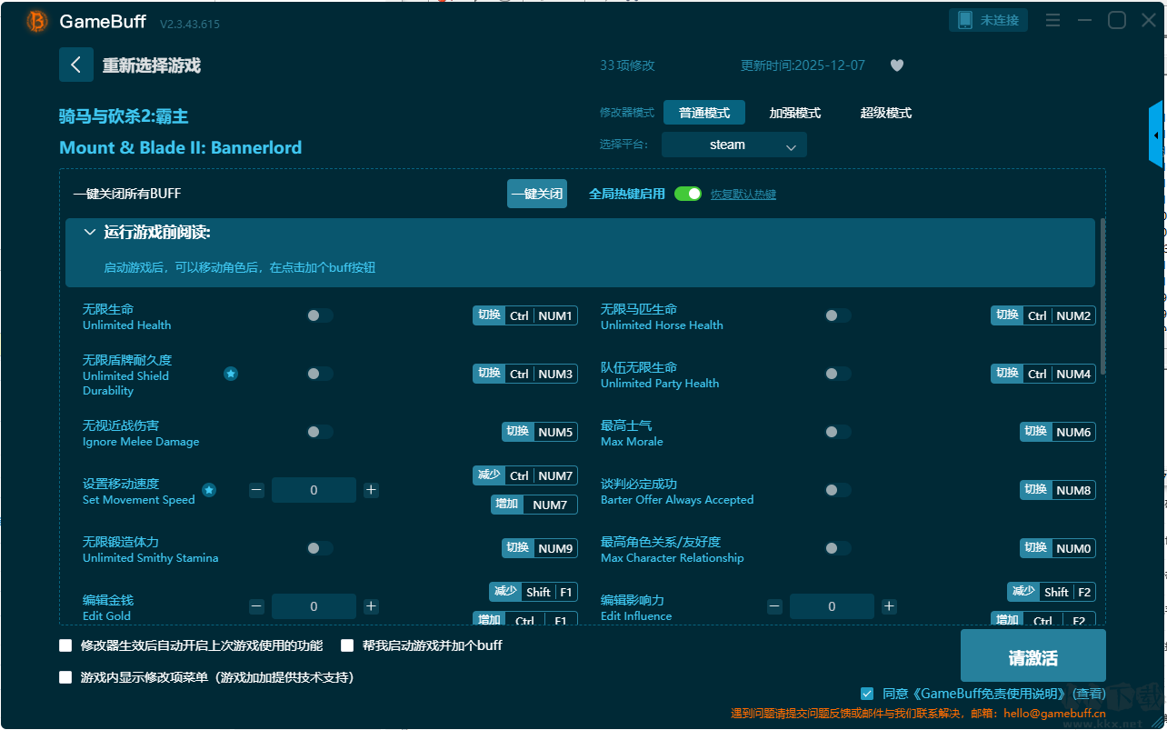
Task: Click the heart favorite icon
Action: (x=897, y=65)
